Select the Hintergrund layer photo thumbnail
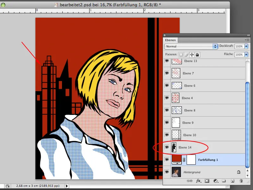The height and width of the screenshot is (190, 253). click(x=176, y=172)
